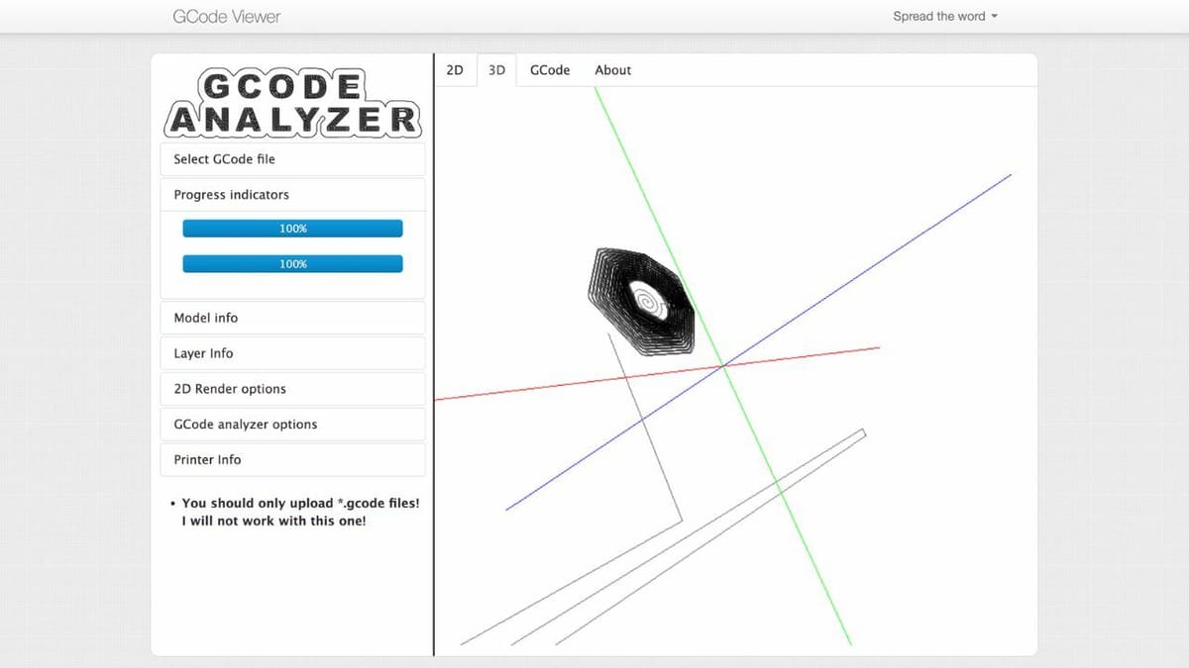The width and height of the screenshot is (1189, 668).
Task: Switch to the 2D tab
Action: 455,70
